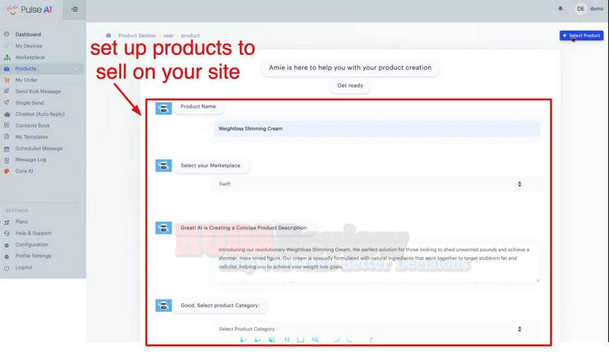This screenshot has width=609, height=352.
Task: Open the Select Product Category dropdown
Action: 377,329
